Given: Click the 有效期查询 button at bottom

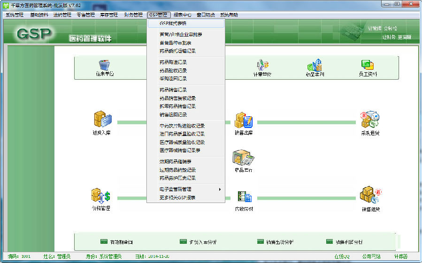Looking at the screenshot, I should (x=116, y=242).
